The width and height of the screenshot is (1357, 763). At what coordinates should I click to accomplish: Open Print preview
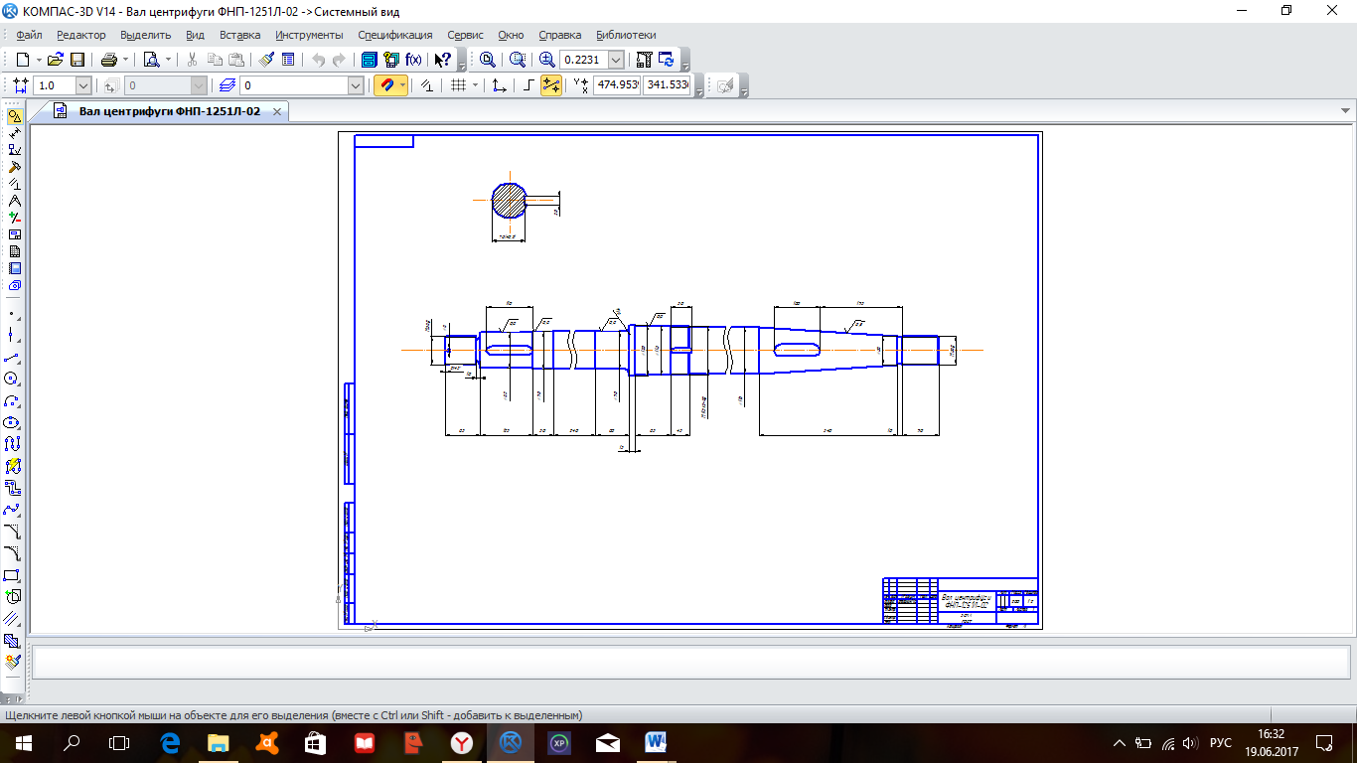tap(152, 60)
